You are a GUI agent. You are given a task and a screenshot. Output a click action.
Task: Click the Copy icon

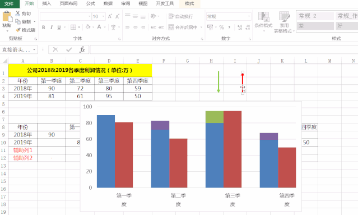point(17,22)
